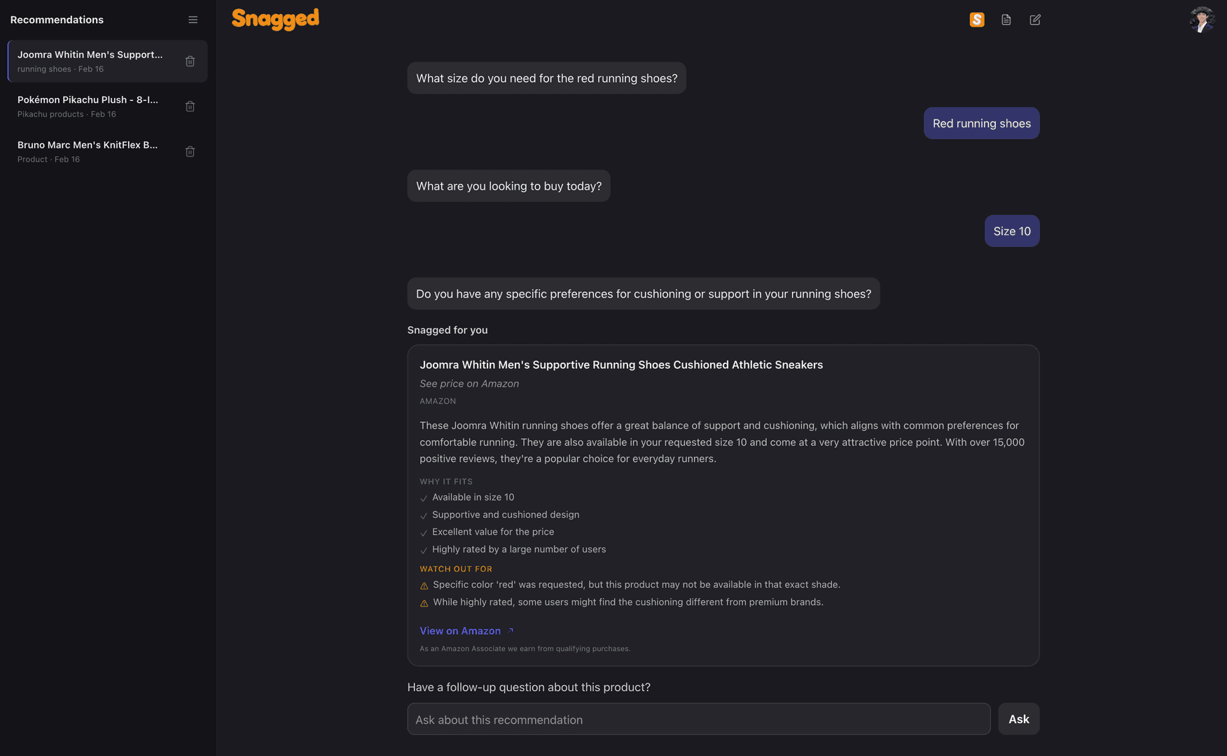Click the Snagged logo
Viewport: 1227px width, 756px height.
(x=275, y=19)
